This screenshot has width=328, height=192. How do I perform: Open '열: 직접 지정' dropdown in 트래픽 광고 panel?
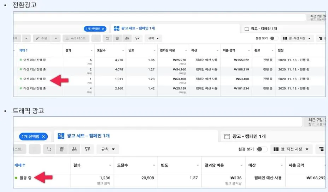click(291, 149)
